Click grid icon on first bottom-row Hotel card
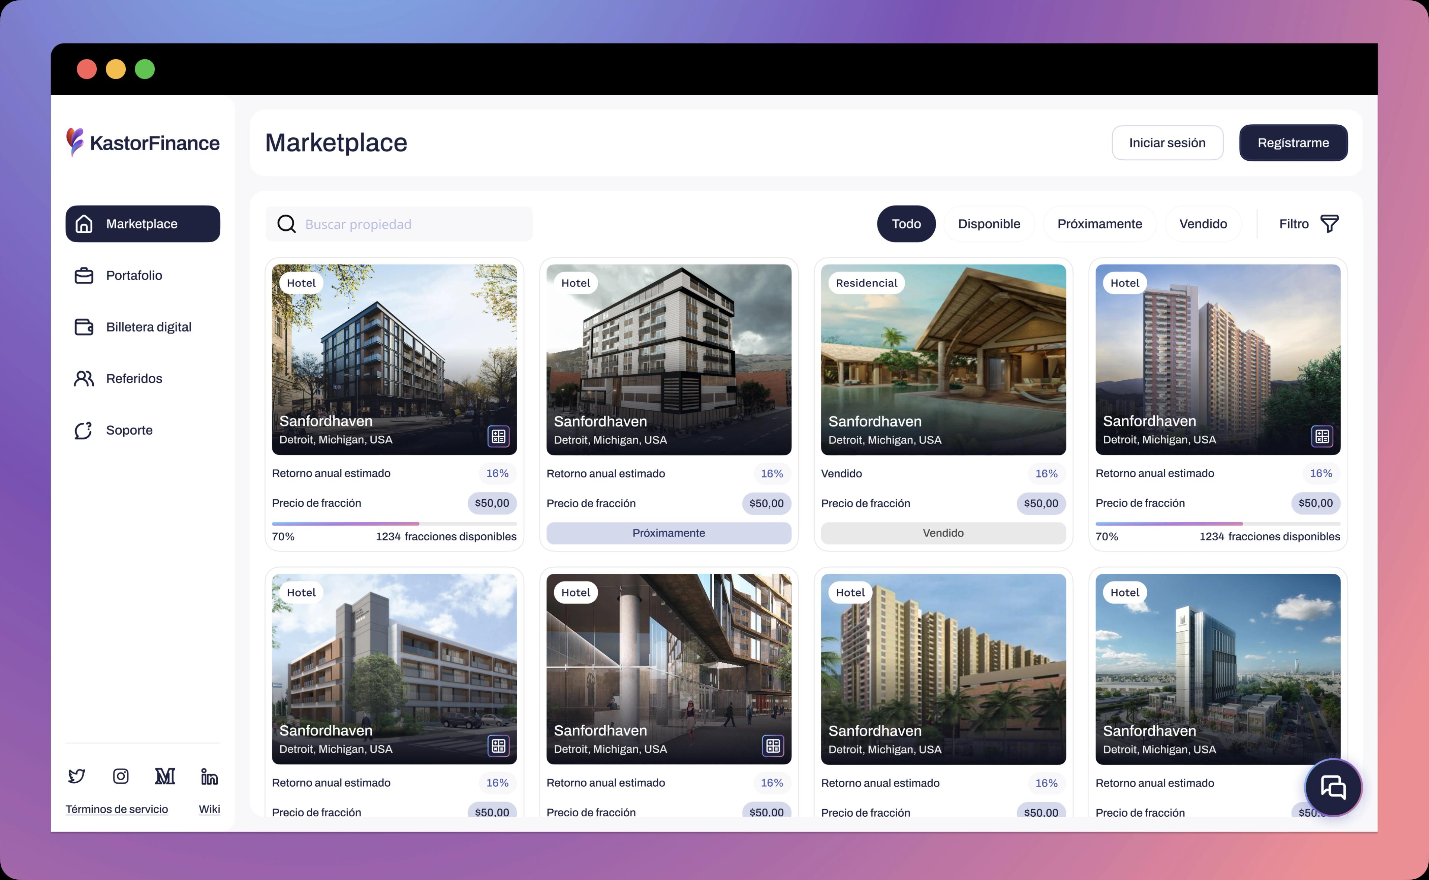The width and height of the screenshot is (1429, 880). [x=498, y=746]
